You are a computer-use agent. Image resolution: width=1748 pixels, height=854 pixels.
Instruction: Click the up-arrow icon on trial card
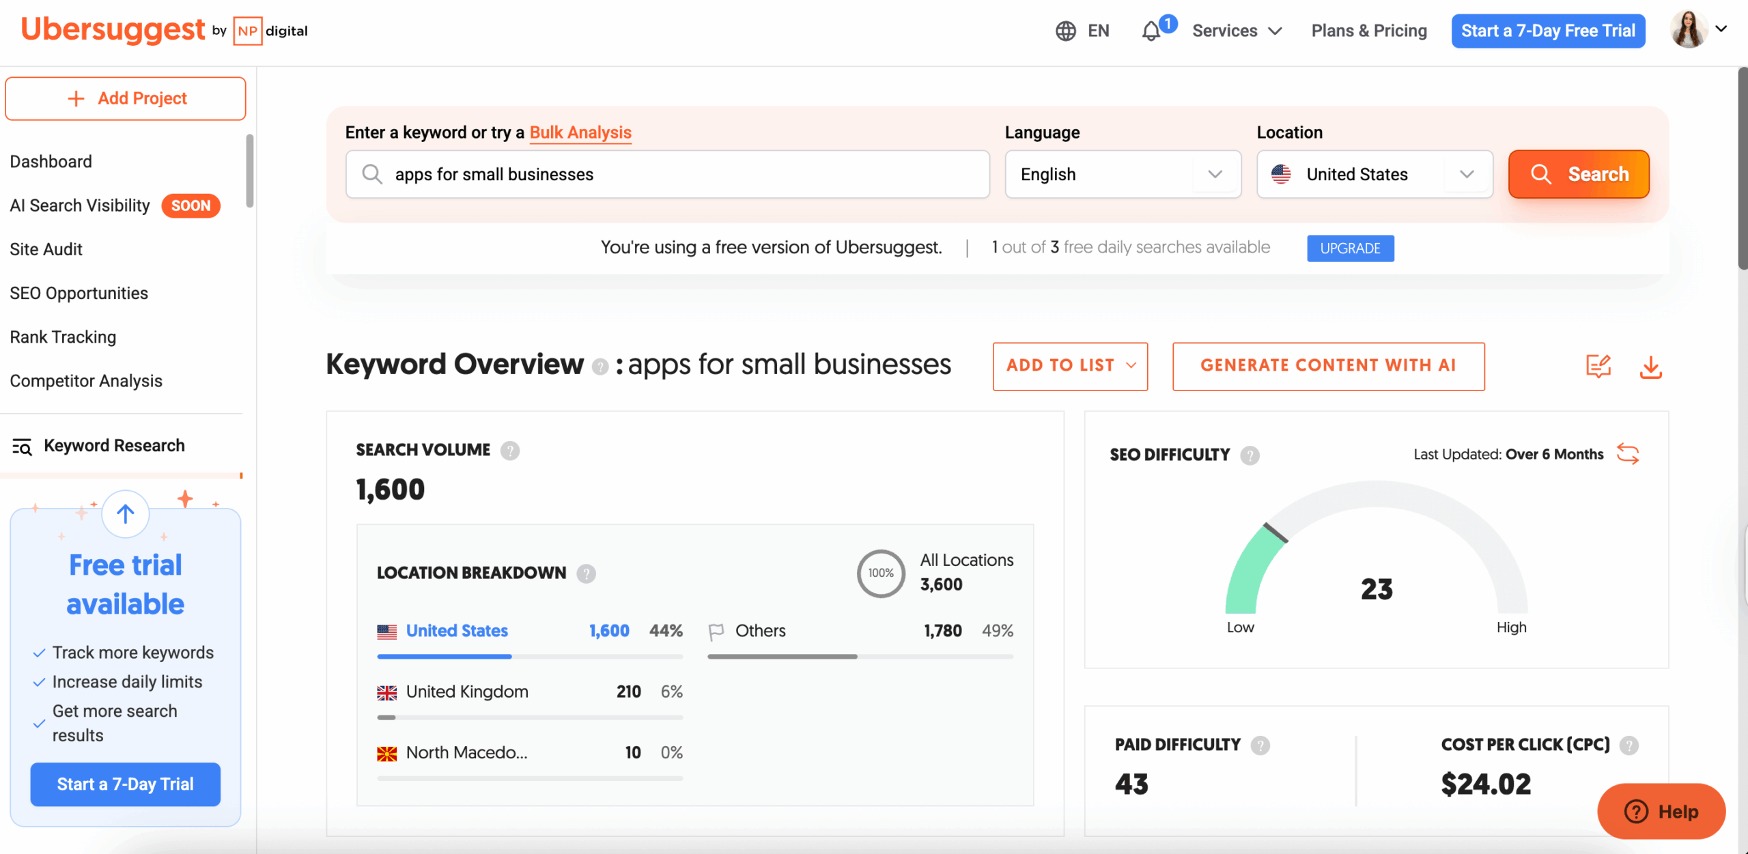tap(126, 514)
